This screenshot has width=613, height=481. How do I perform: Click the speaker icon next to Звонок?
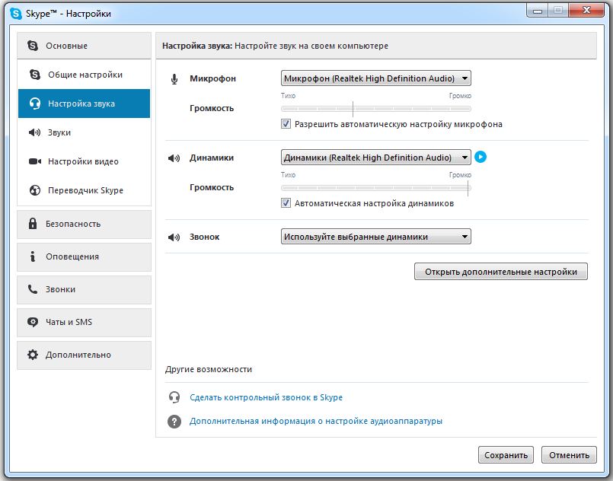click(174, 237)
